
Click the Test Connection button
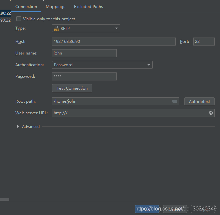(72, 88)
